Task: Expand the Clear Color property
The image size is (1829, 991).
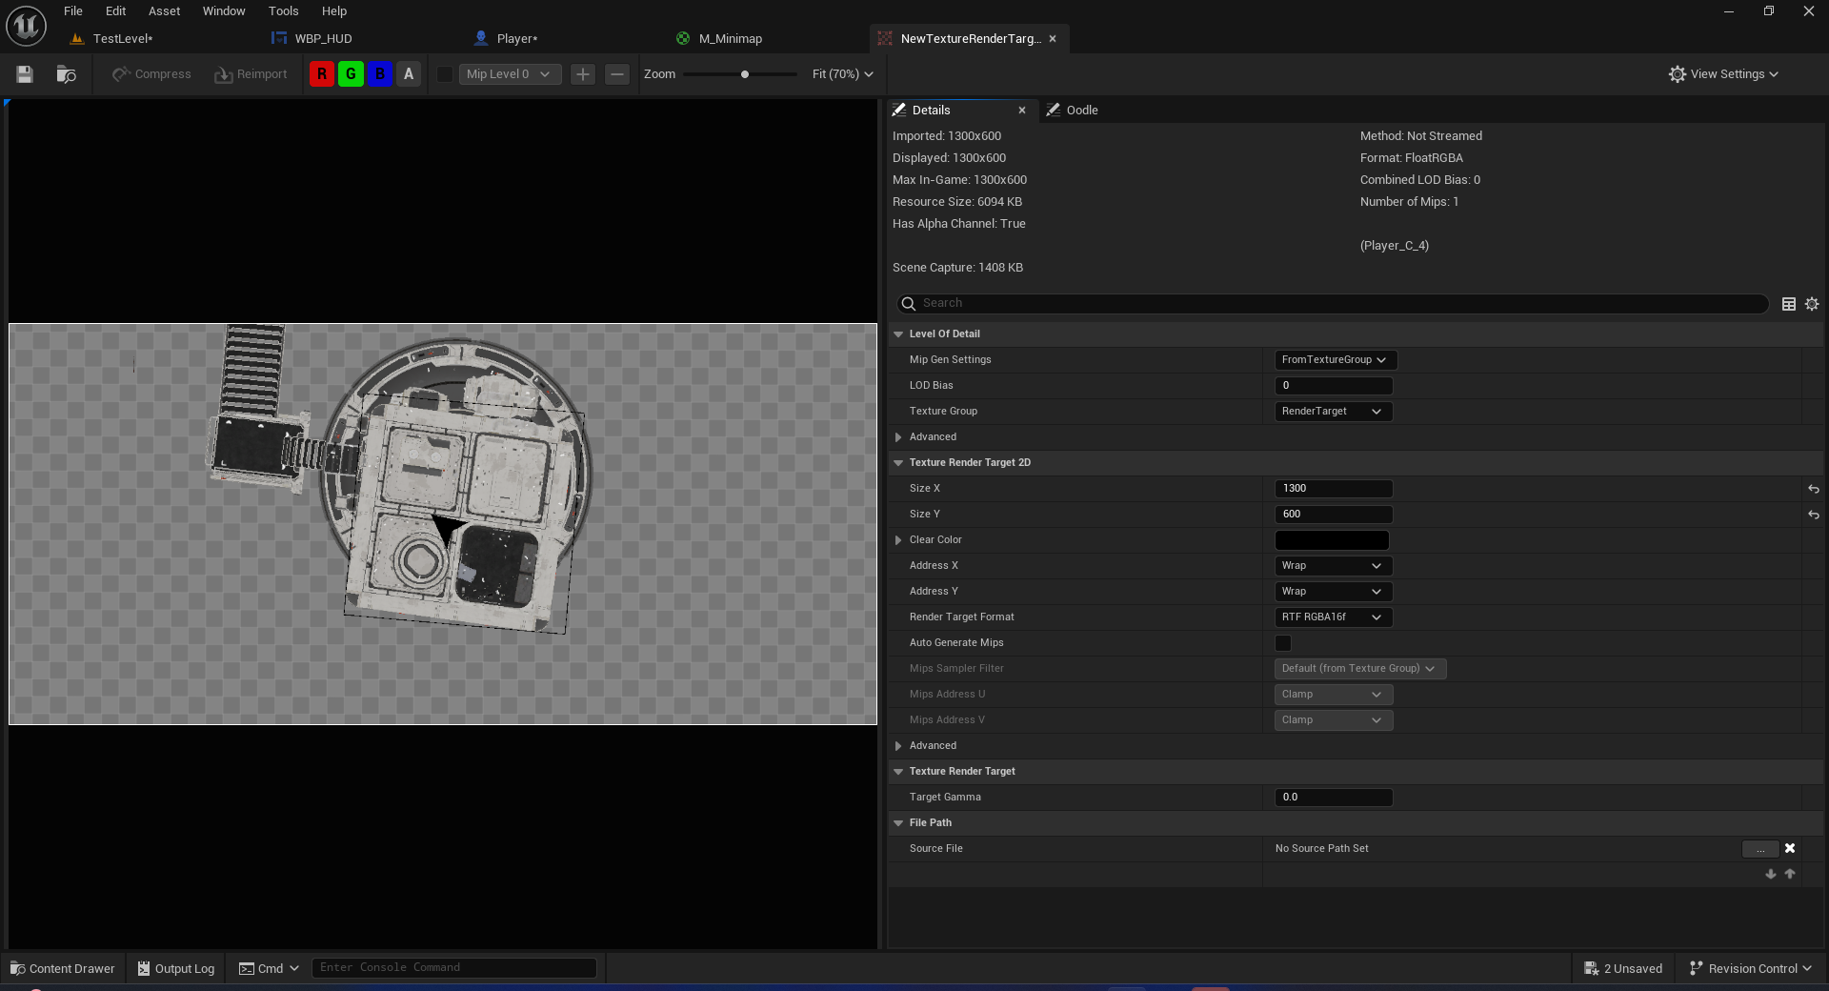Action: (x=898, y=540)
